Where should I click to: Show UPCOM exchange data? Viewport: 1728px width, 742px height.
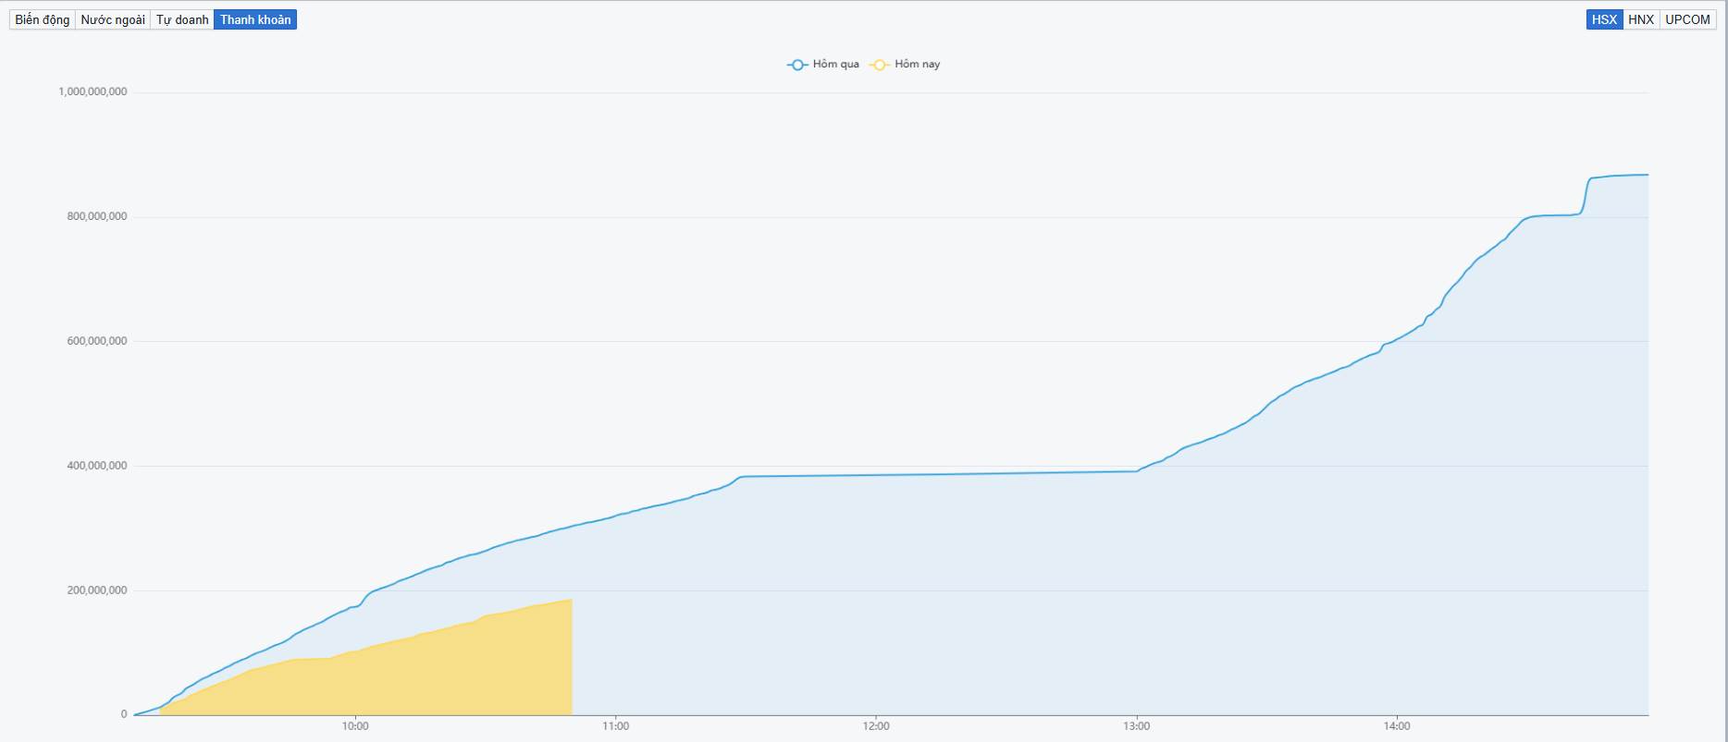pos(1687,19)
